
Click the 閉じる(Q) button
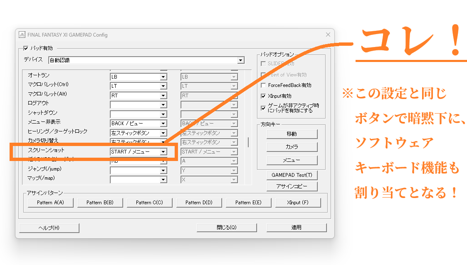click(227, 228)
